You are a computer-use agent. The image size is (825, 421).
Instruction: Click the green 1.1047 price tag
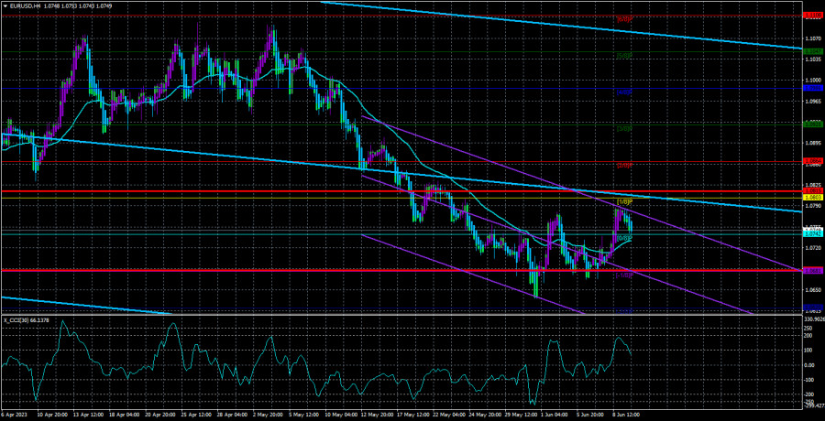(814, 50)
